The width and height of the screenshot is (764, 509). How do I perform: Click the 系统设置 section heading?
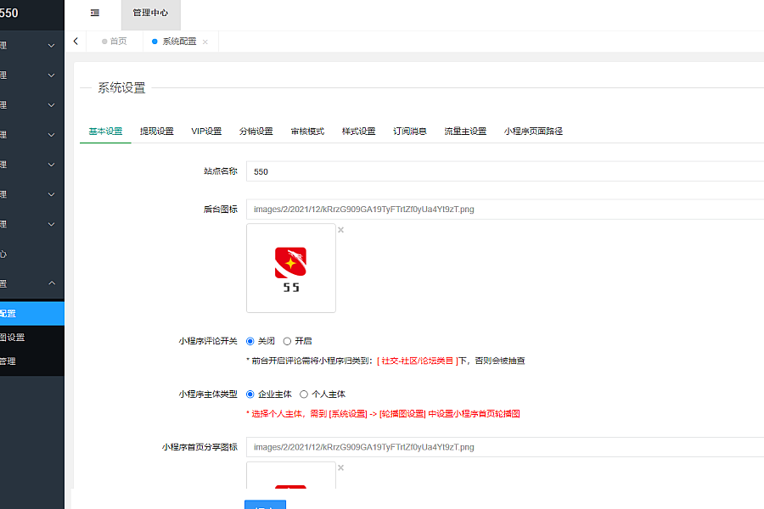(x=121, y=87)
